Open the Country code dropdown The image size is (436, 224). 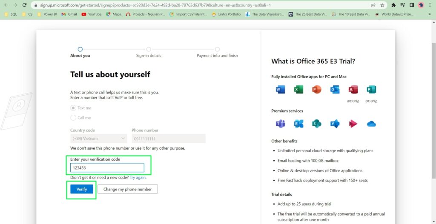[x=99, y=139]
